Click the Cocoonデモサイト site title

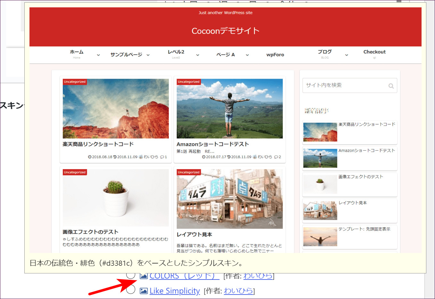[226, 31]
